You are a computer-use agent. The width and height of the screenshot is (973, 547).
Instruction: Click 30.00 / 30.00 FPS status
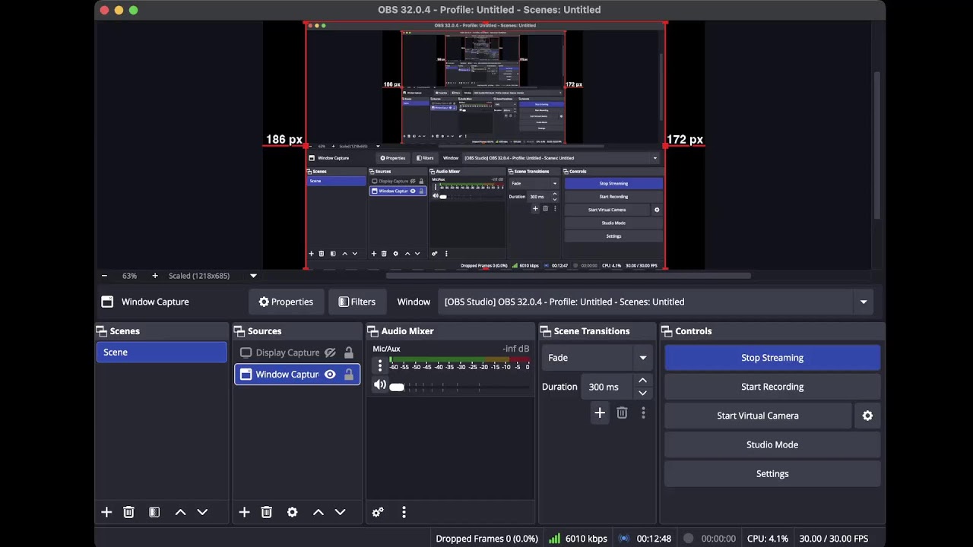coord(833,539)
